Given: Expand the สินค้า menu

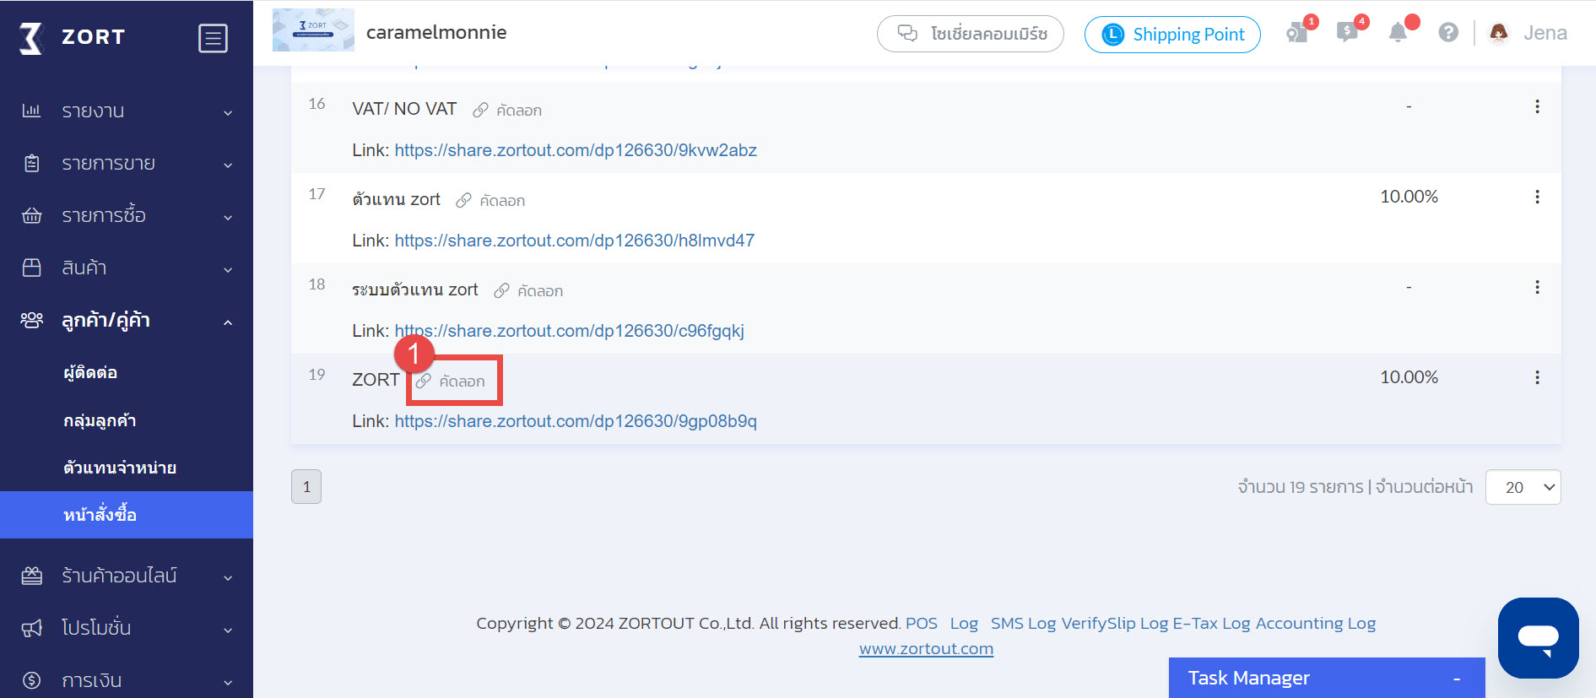Looking at the screenshot, I should point(127,268).
